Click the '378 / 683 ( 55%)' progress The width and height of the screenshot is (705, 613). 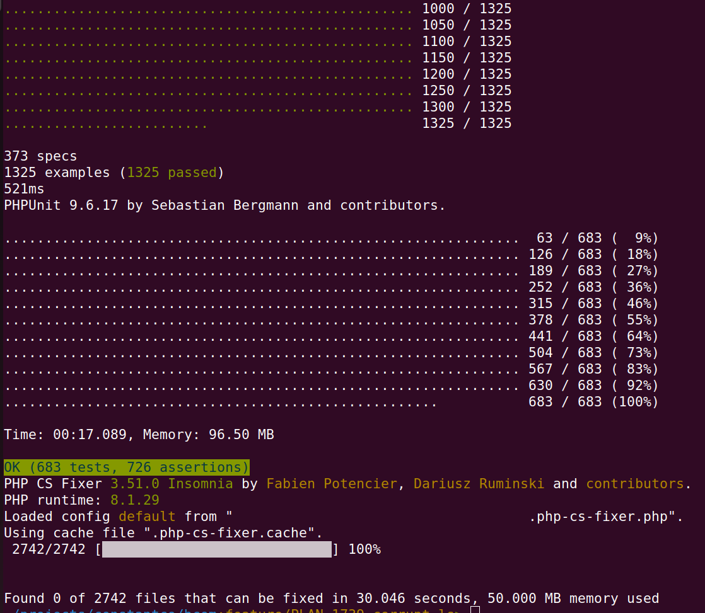pos(593,320)
